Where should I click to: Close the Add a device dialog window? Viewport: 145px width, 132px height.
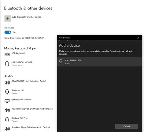tap(138, 38)
